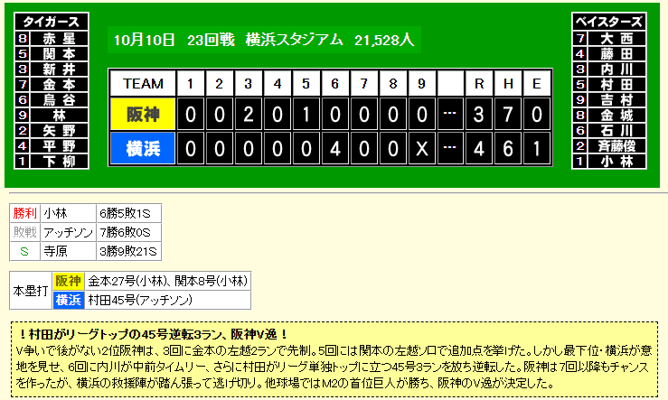Click the red 勝利 label
The image size is (668, 400).
(x=24, y=214)
